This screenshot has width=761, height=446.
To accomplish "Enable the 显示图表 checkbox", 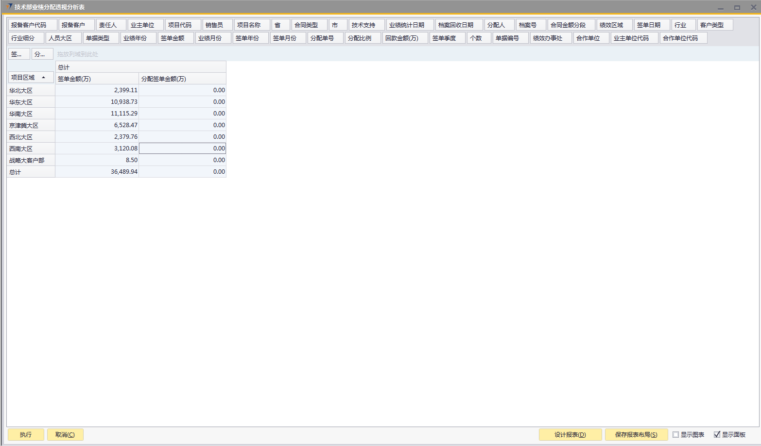I will [x=675, y=434].
